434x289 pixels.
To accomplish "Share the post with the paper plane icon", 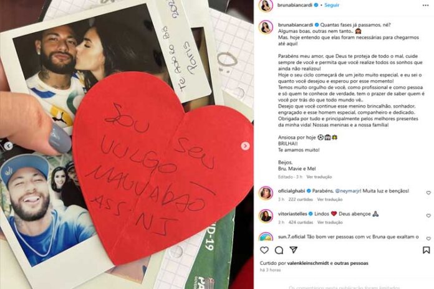I will coord(294,250).
